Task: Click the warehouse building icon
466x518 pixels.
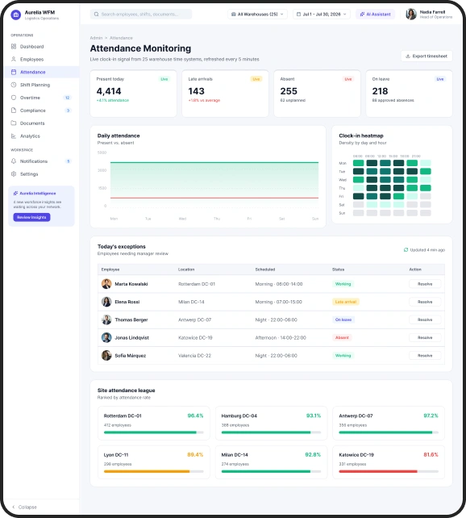Action: pos(233,15)
